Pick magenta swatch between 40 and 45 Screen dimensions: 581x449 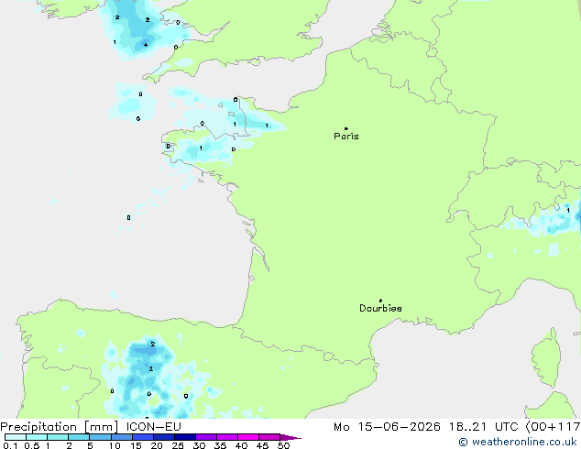[248, 437]
